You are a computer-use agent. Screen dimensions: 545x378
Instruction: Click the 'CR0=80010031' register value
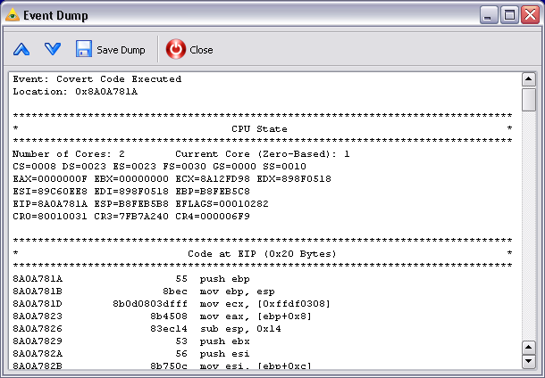[50, 217]
